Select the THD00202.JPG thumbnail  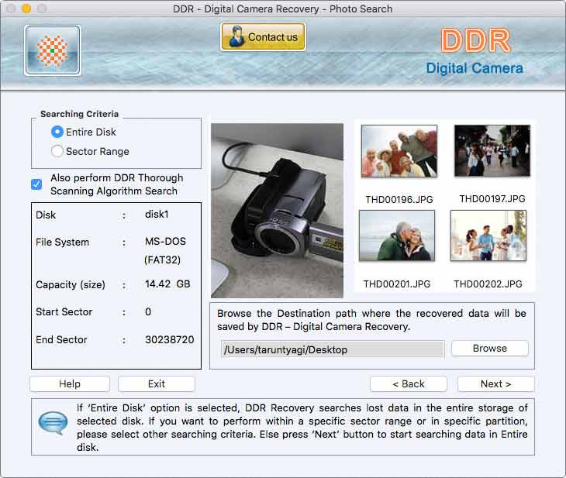488,236
